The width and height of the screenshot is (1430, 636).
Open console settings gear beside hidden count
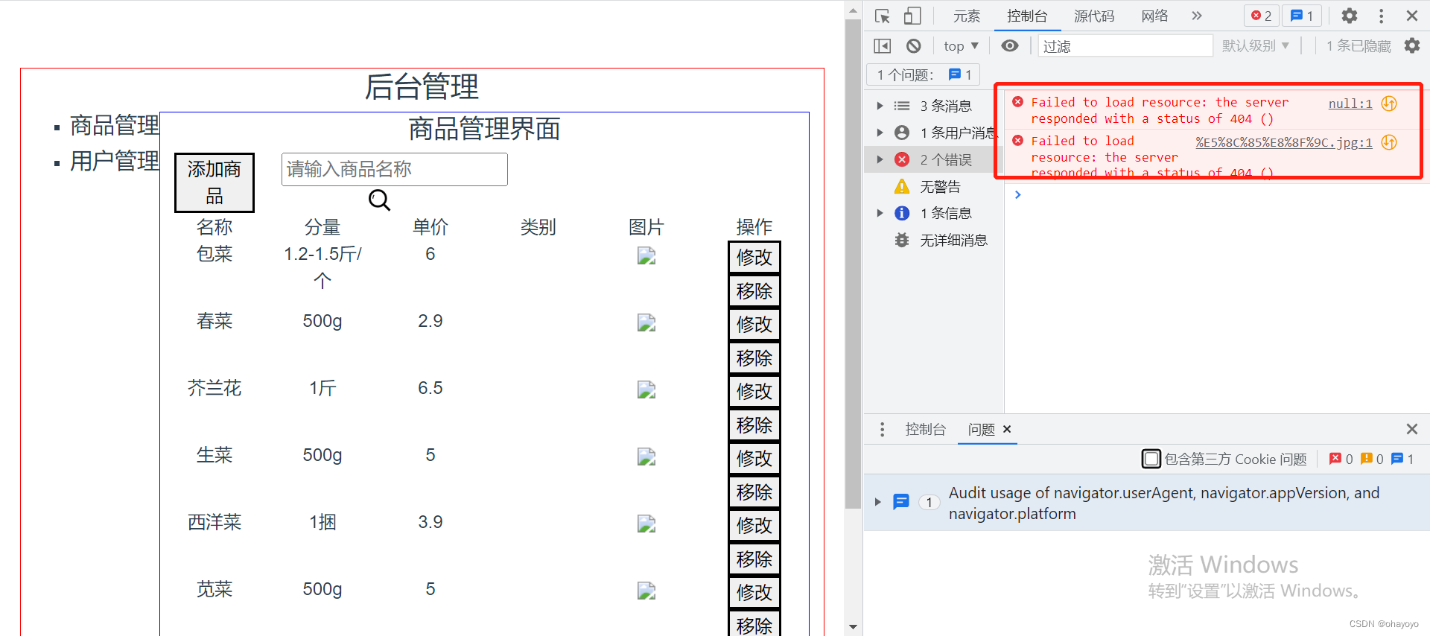(1412, 46)
